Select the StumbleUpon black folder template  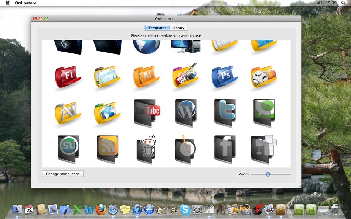[68, 149]
